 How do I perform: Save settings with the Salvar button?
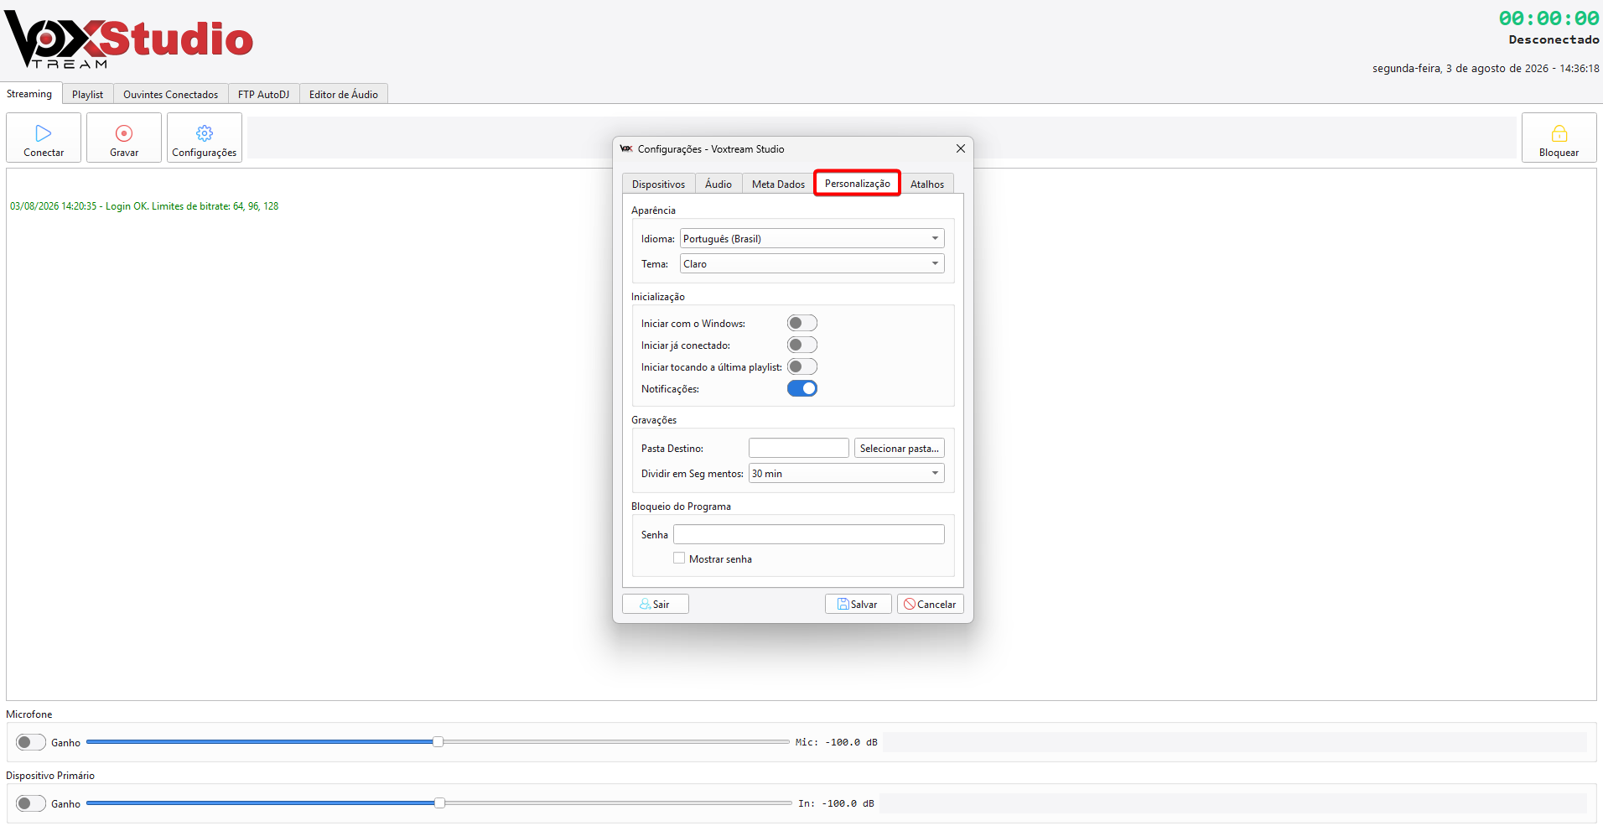tap(859, 604)
